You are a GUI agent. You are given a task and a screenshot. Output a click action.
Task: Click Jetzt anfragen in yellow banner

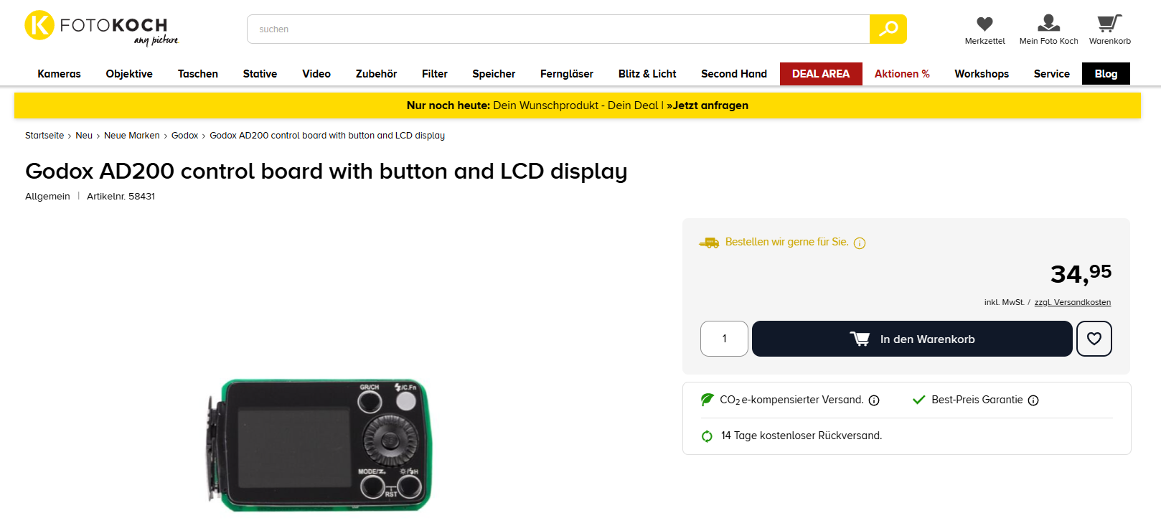pyautogui.click(x=708, y=105)
